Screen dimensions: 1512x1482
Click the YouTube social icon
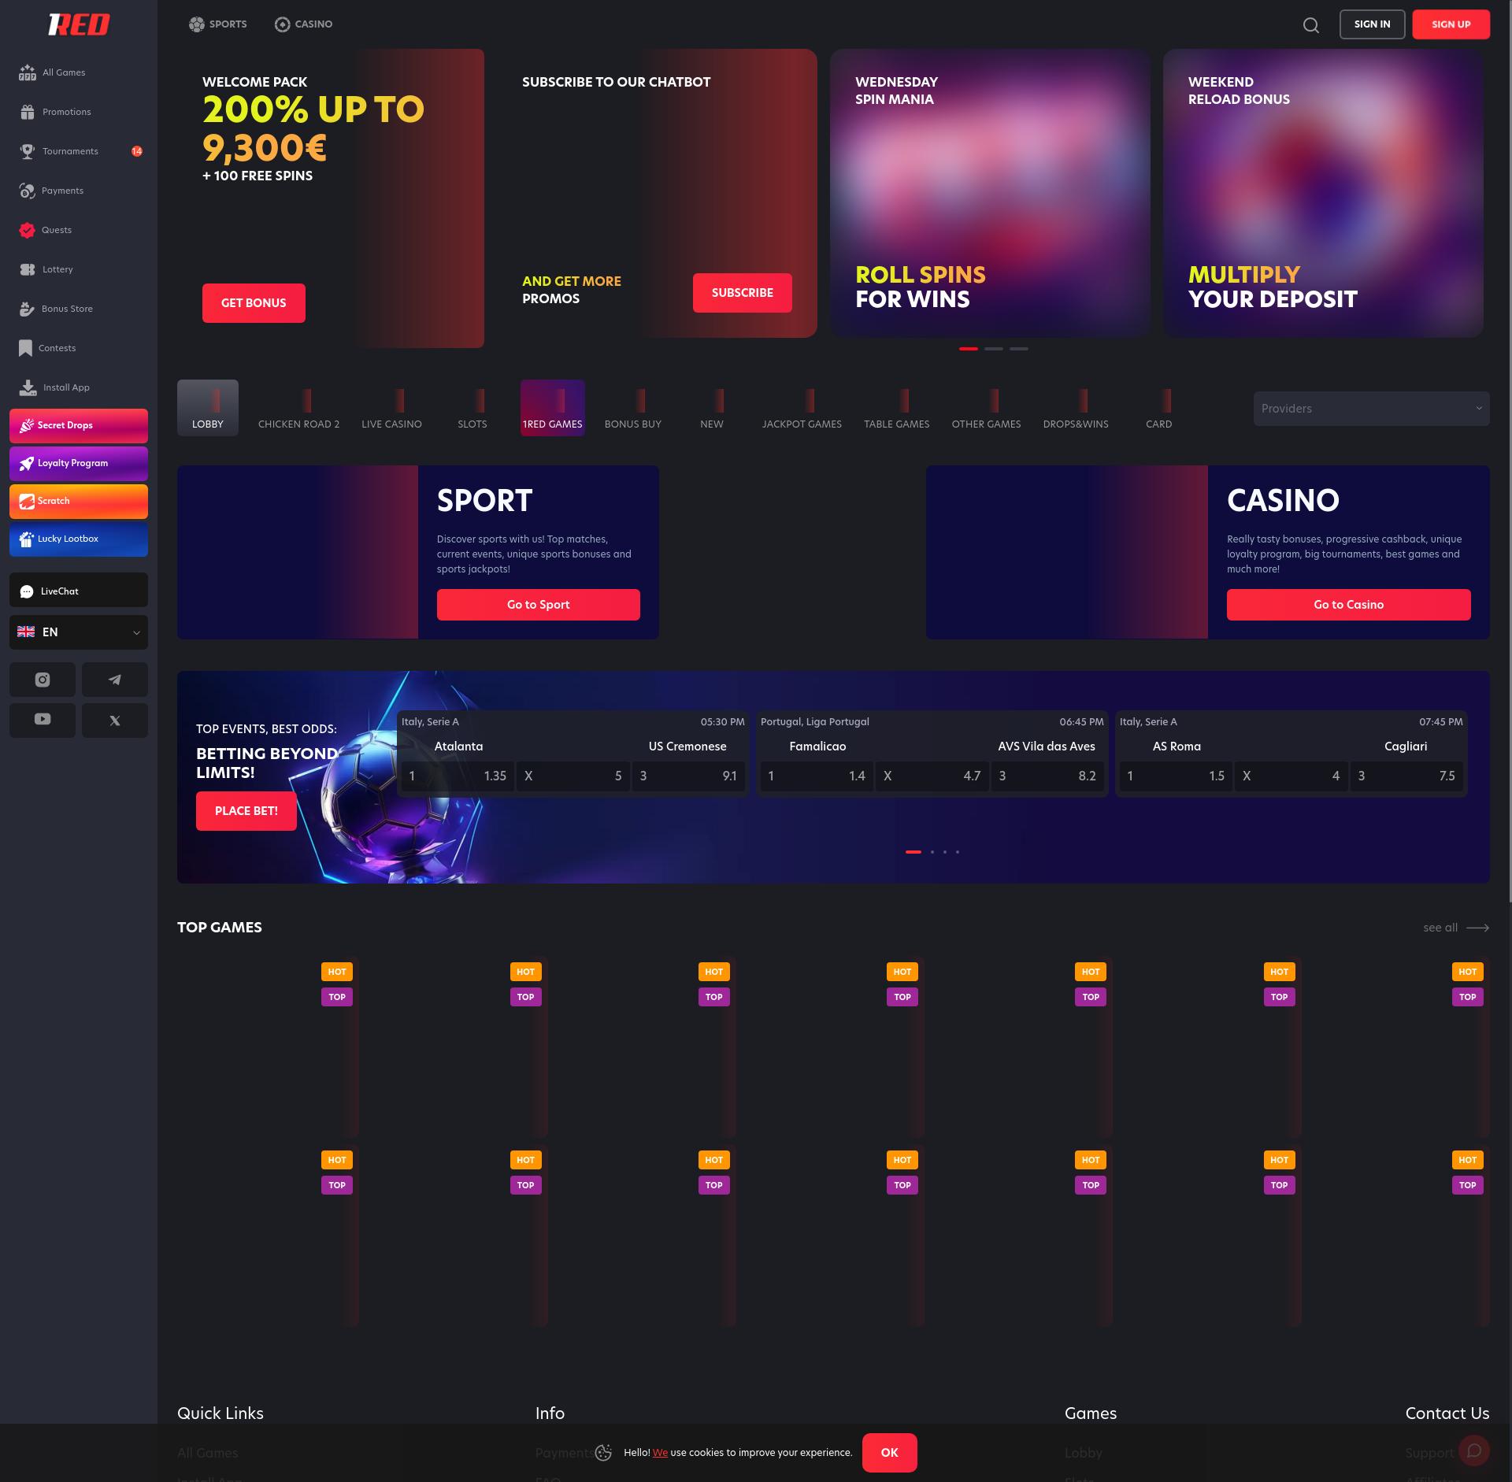[43, 720]
